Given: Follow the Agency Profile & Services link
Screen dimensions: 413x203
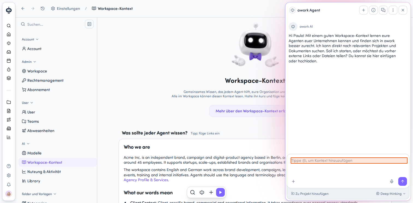Looking at the screenshot, I should pos(146,180).
